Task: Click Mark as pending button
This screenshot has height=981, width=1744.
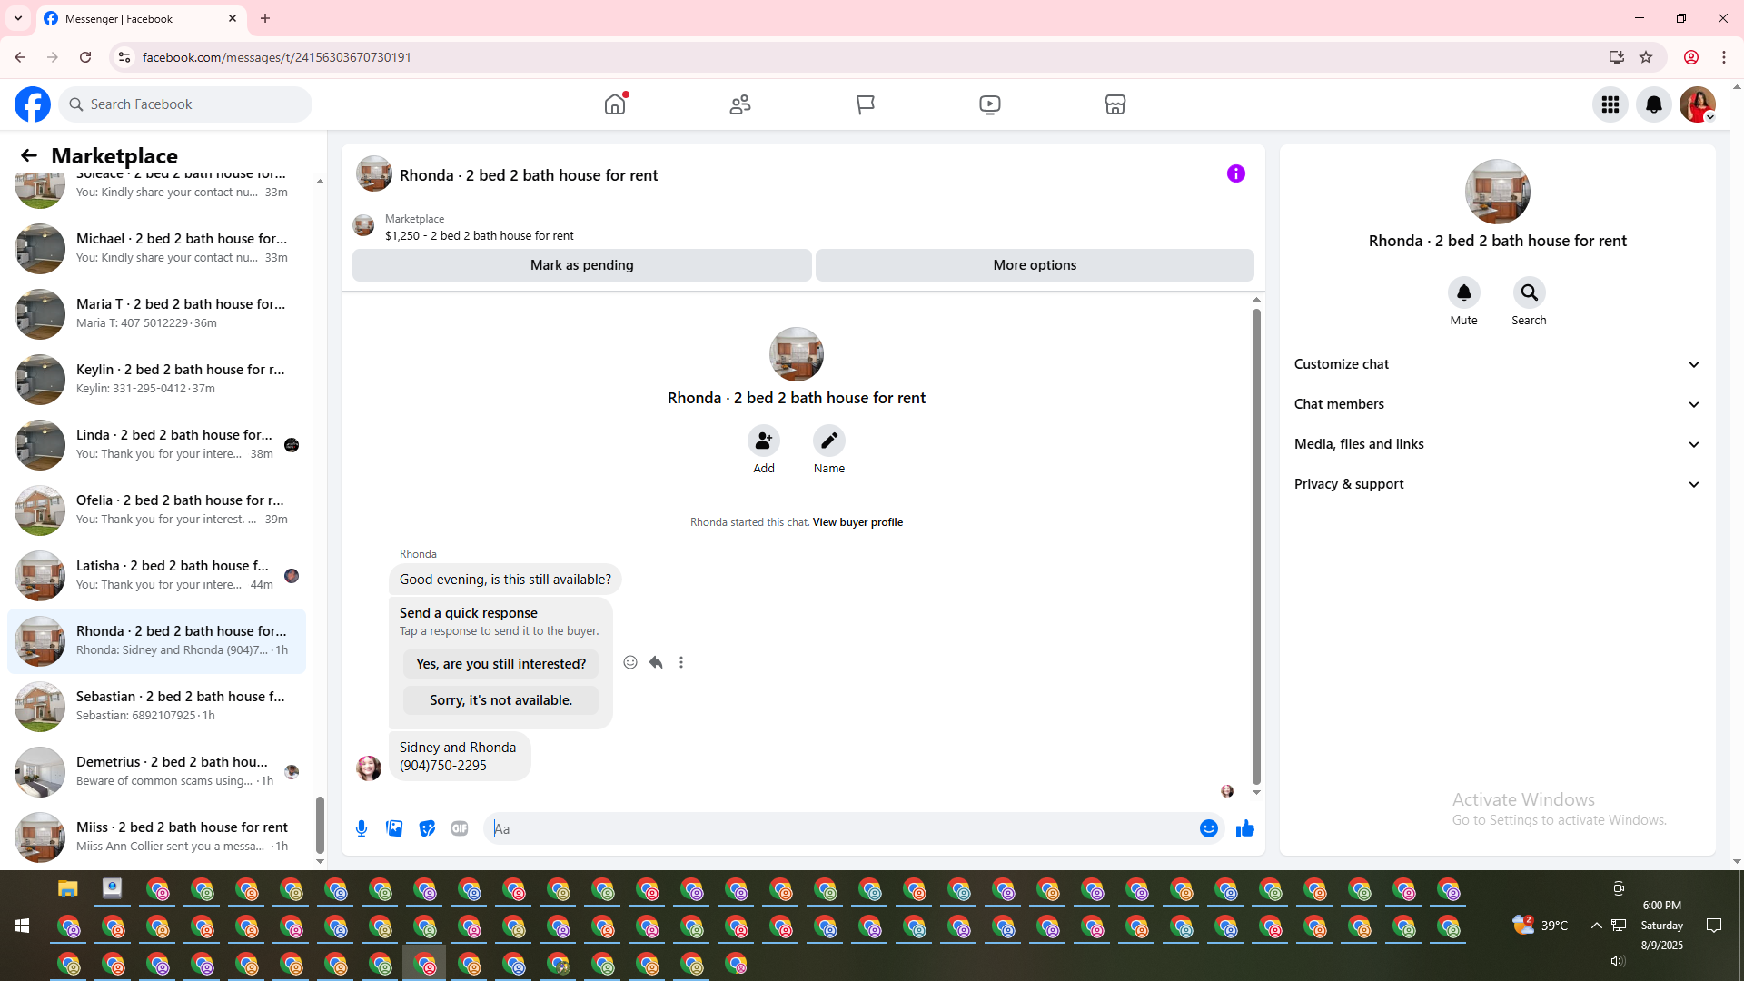Action: [581, 265]
